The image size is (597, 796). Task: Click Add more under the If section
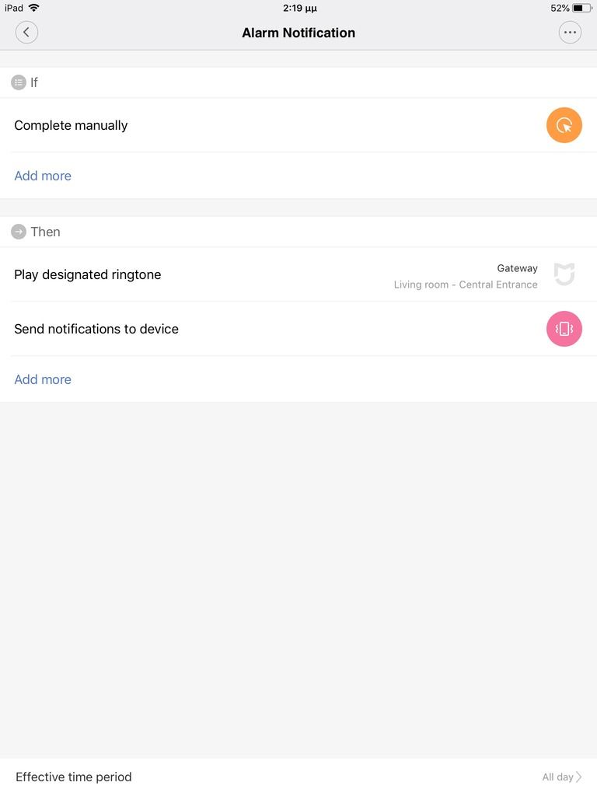[x=43, y=176]
